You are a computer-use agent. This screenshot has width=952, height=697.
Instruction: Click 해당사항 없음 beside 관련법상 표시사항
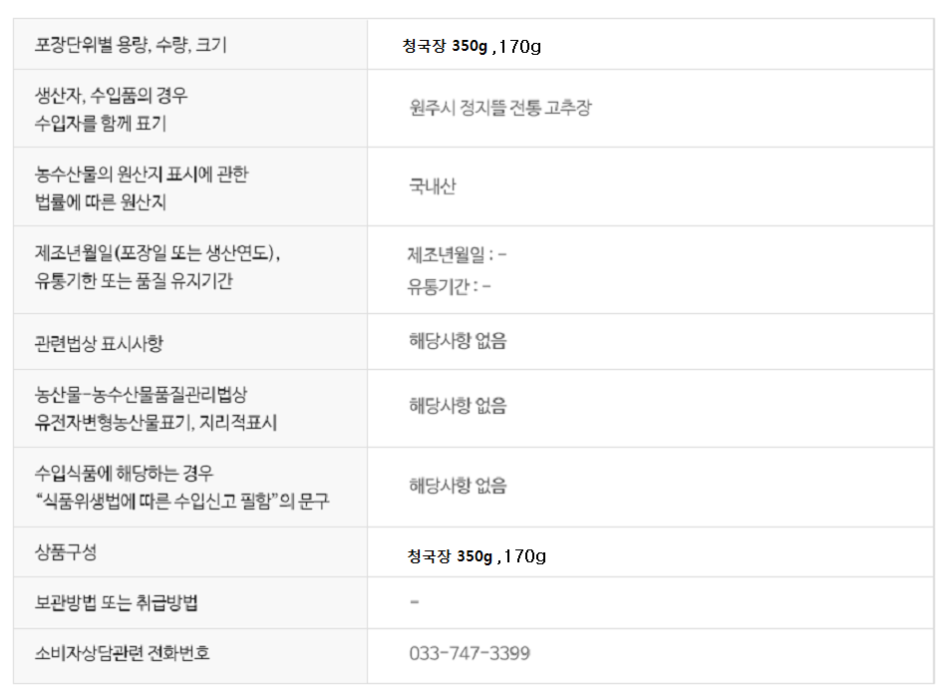(x=458, y=341)
